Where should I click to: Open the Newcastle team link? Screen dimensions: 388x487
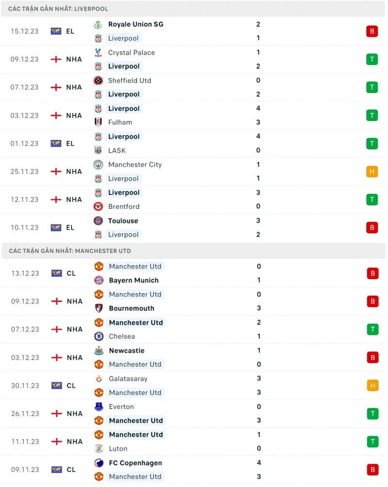(x=127, y=351)
